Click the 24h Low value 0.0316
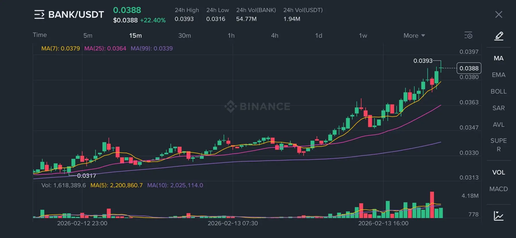The height and width of the screenshot is (238, 516). click(x=216, y=19)
